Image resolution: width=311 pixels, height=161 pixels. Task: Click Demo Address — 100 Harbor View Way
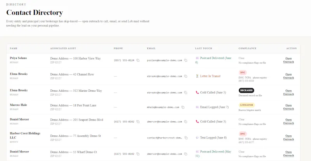coord(75,59)
